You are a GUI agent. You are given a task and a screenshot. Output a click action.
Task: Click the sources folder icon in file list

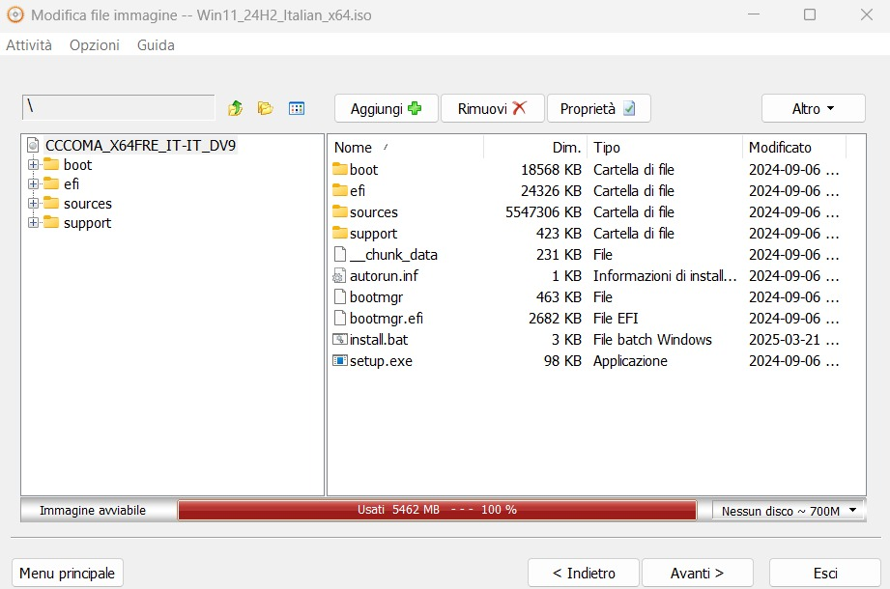point(340,211)
